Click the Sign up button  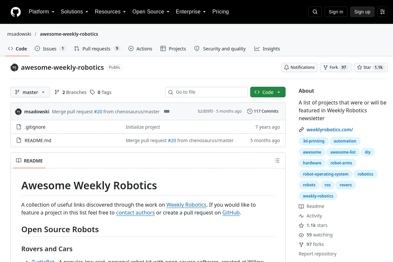tap(362, 12)
